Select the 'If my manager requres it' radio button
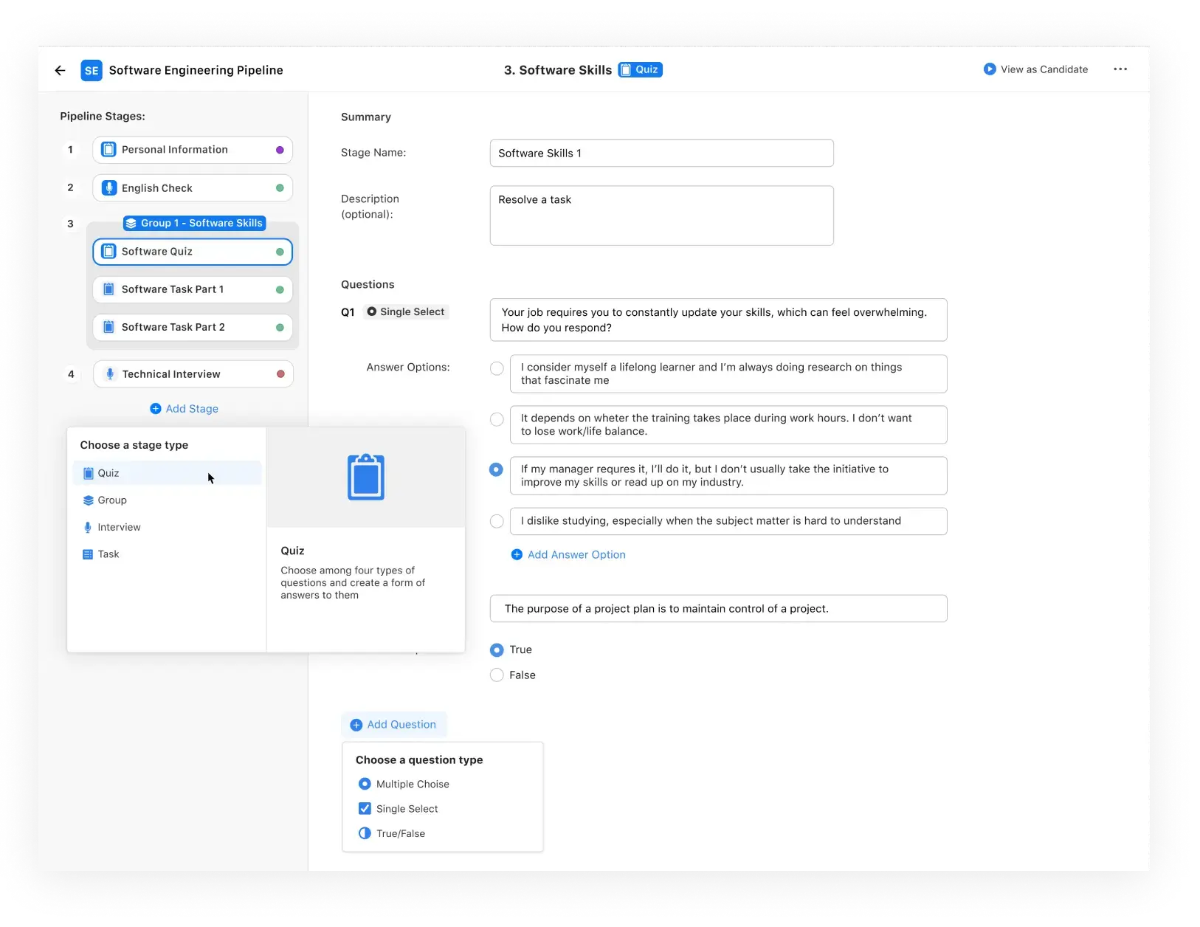Screen dimensions: 1200x927 click(x=497, y=469)
